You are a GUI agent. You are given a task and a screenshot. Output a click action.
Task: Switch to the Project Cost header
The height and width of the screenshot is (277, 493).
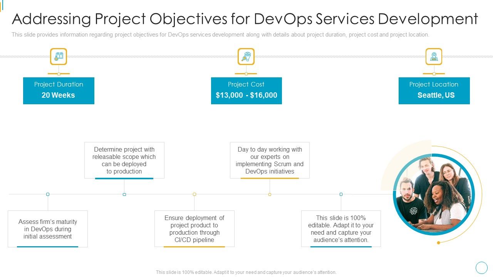[246, 84]
